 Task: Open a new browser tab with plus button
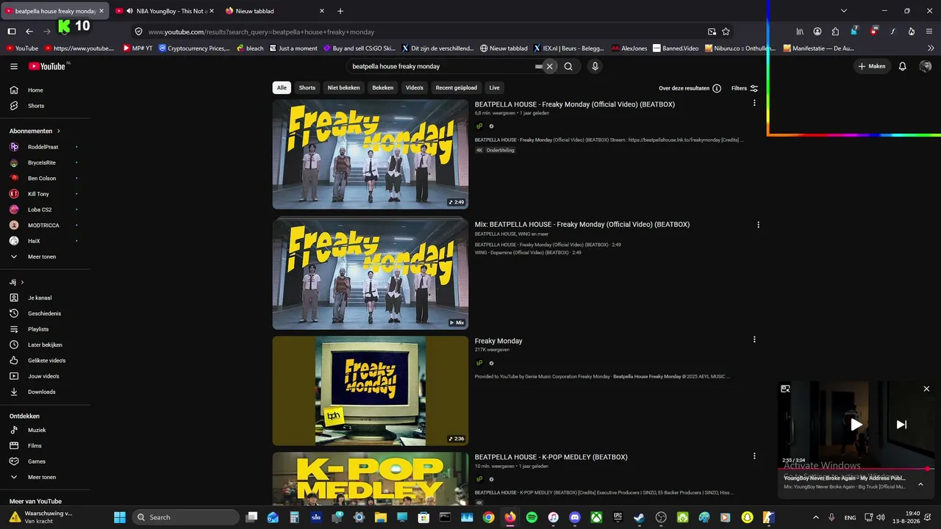click(340, 11)
